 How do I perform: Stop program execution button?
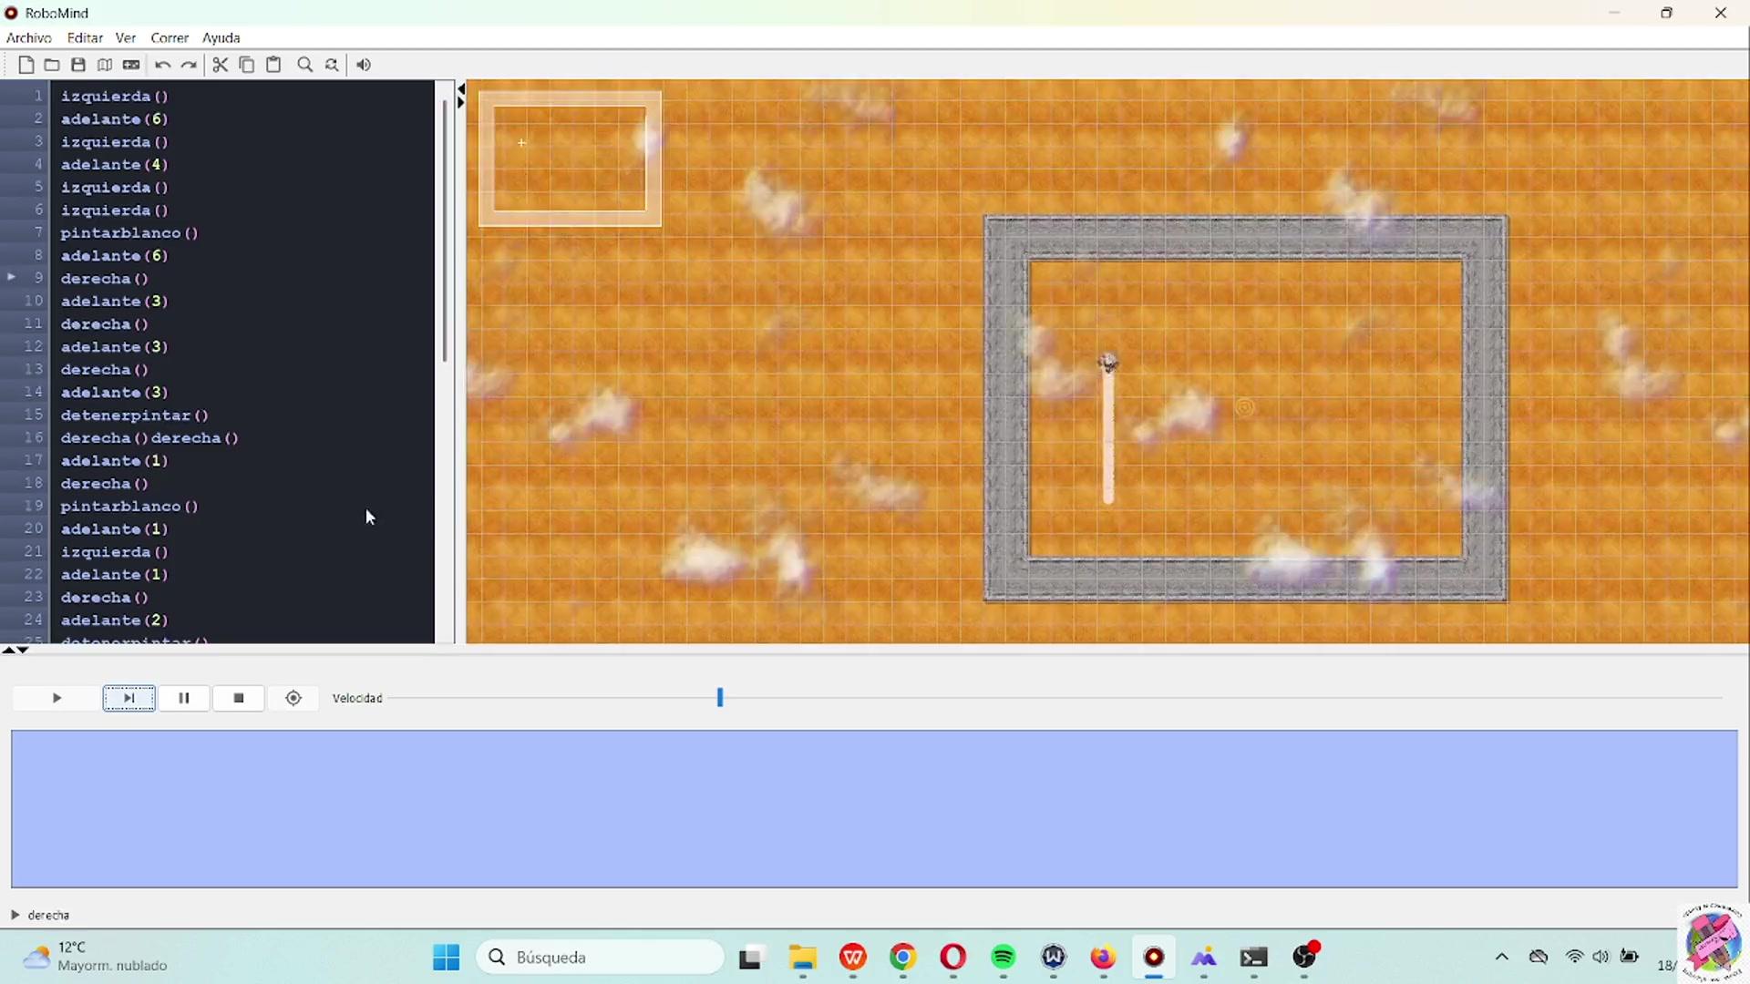tap(239, 698)
